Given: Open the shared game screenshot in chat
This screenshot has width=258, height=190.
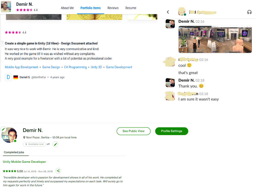Looking at the screenshot, I should click(x=215, y=39).
